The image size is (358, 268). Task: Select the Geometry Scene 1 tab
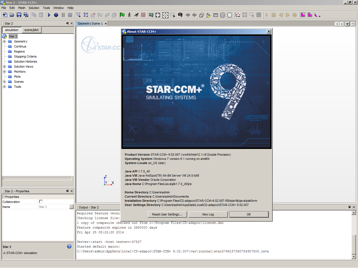[x=90, y=23]
